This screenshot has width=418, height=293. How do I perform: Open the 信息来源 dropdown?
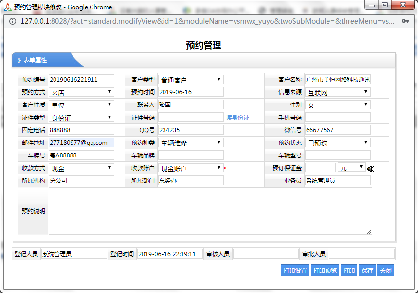click(x=338, y=92)
